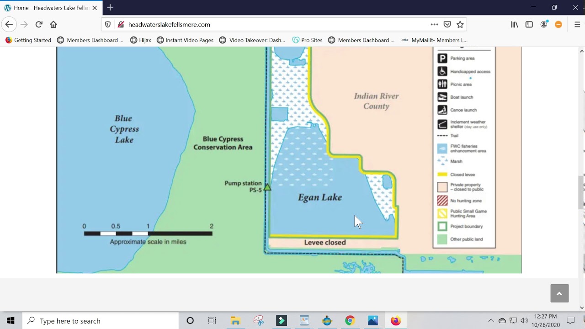Open the Firefox home page
The width and height of the screenshot is (585, 329).
53,25
